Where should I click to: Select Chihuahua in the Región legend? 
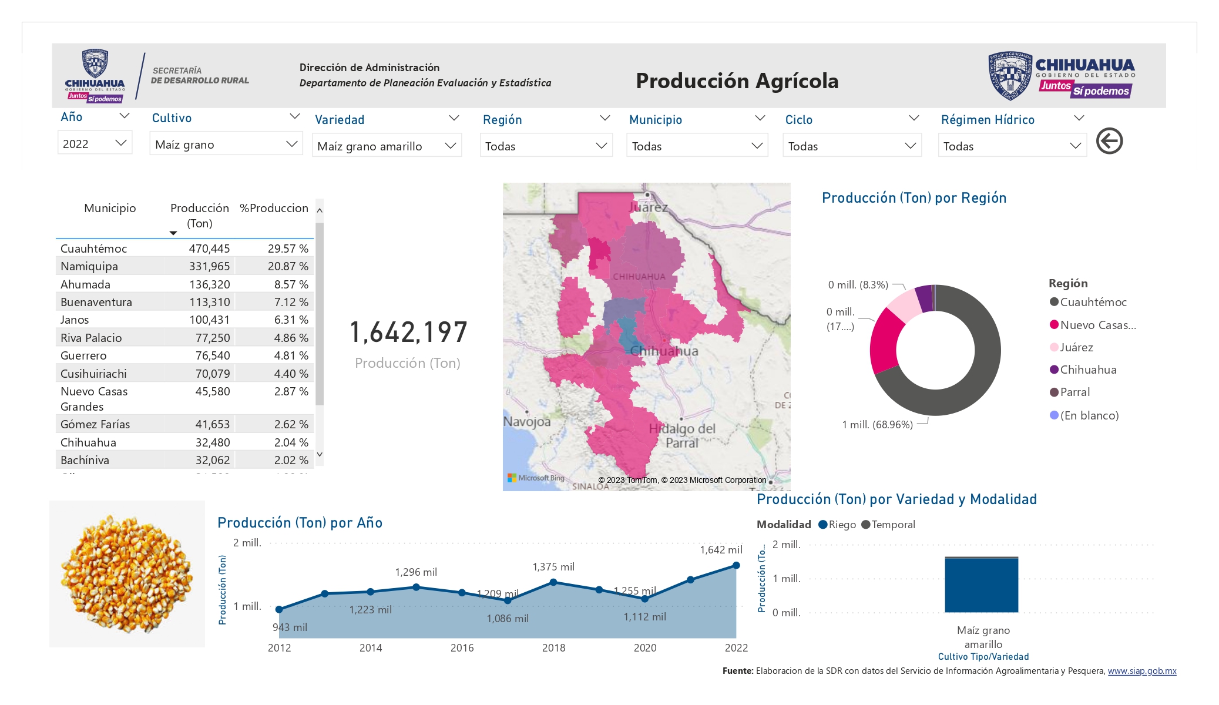(1083, 370)
